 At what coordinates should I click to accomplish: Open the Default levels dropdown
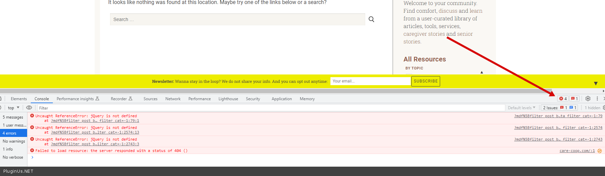pos(521,108)
